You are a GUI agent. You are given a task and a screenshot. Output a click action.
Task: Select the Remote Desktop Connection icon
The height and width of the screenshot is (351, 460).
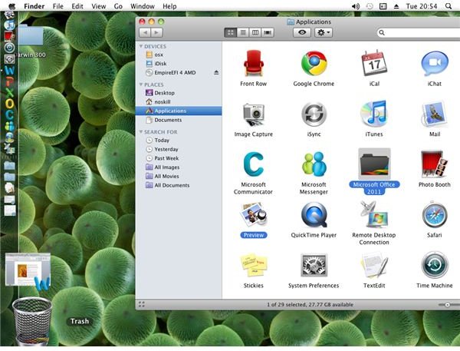tap(374, 215)
